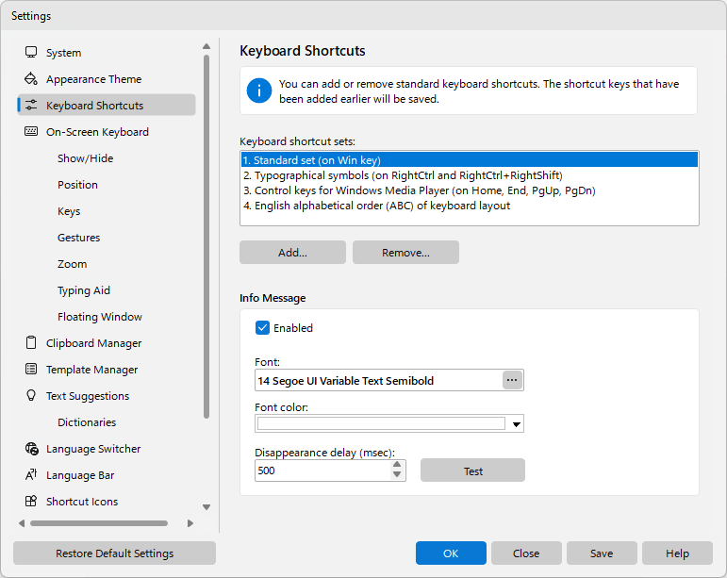Open the Gestures subsection
Screen dimensions: 727x578
[x=79, y=238]
